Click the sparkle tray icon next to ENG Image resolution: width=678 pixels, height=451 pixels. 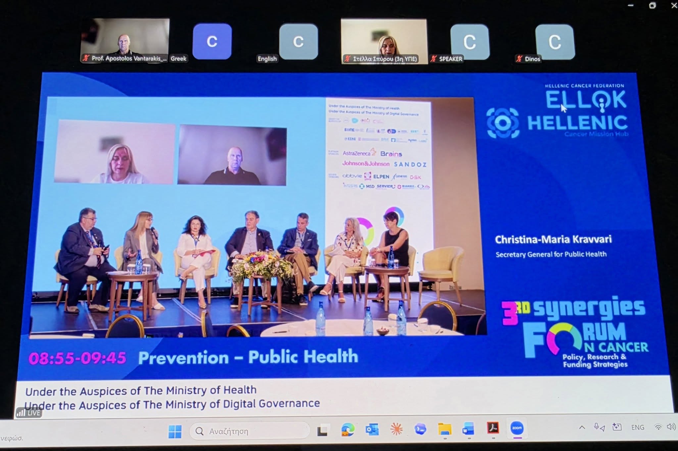[x=617, y=427]
